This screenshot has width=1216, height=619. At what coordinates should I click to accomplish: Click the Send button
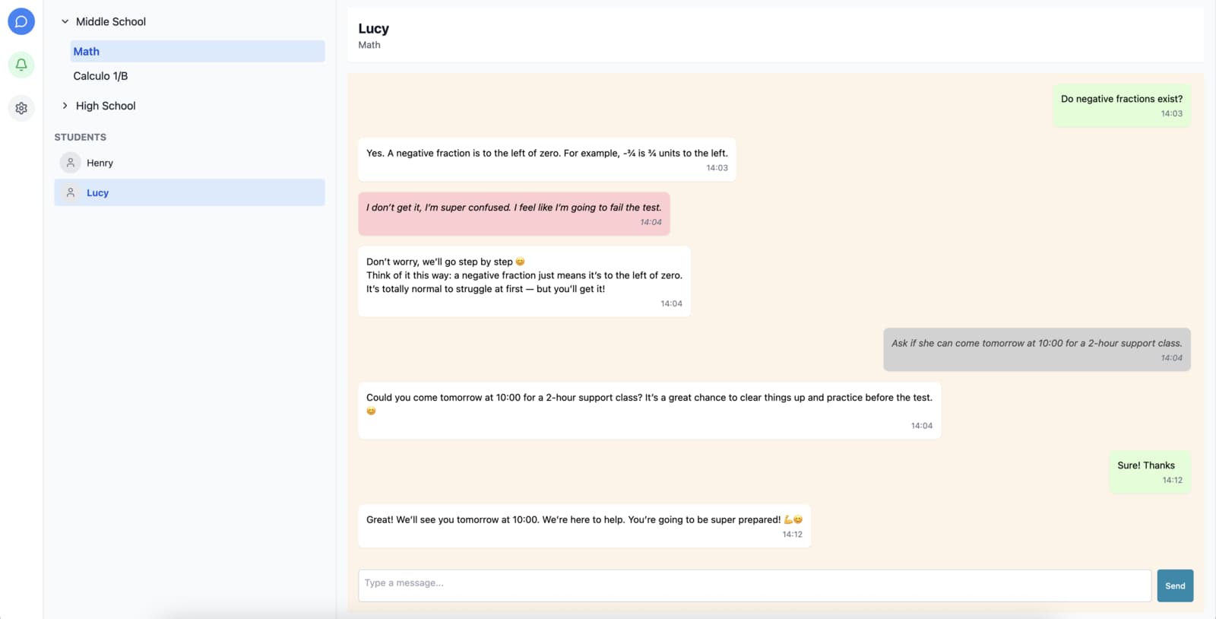point(1175,586)
